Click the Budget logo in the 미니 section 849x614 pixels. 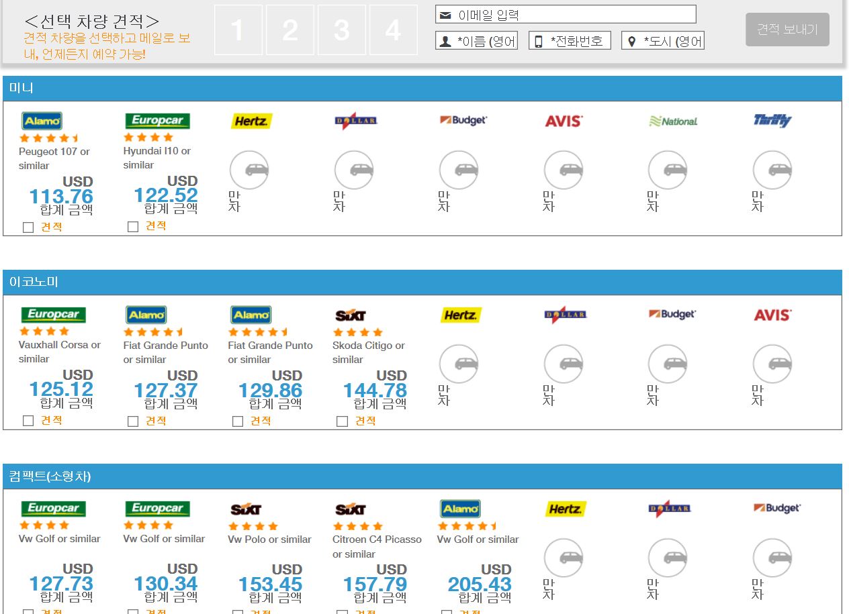coord(463,120)
